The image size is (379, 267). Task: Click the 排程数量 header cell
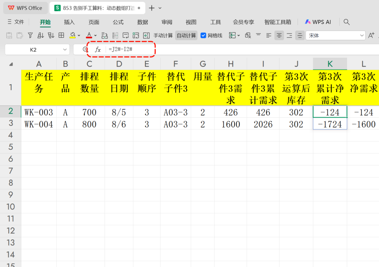tap(90, 88)
